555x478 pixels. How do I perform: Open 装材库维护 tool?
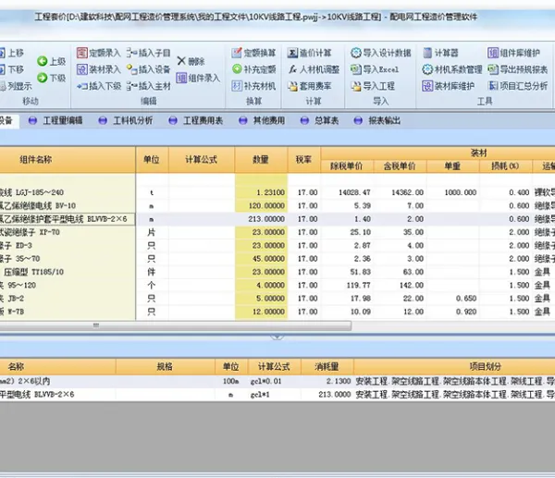point(448,86)
